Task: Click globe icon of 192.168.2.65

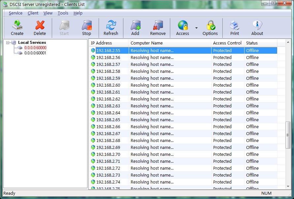Action: pos(93,120)
